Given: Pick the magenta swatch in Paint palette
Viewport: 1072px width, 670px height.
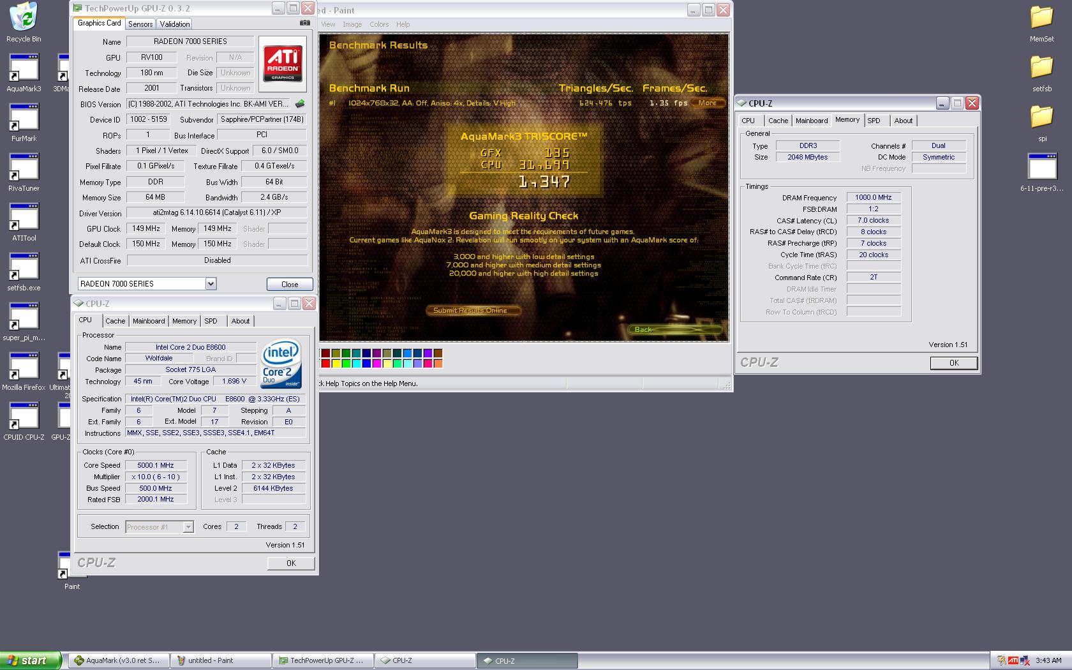Looking at the screenshot, I should [376, 363].
